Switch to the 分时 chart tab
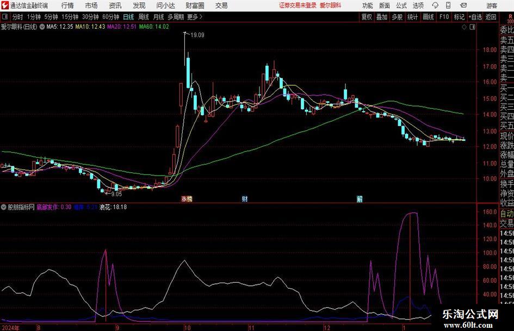Viewport: 514px width, 331px height. click(18, 17)
